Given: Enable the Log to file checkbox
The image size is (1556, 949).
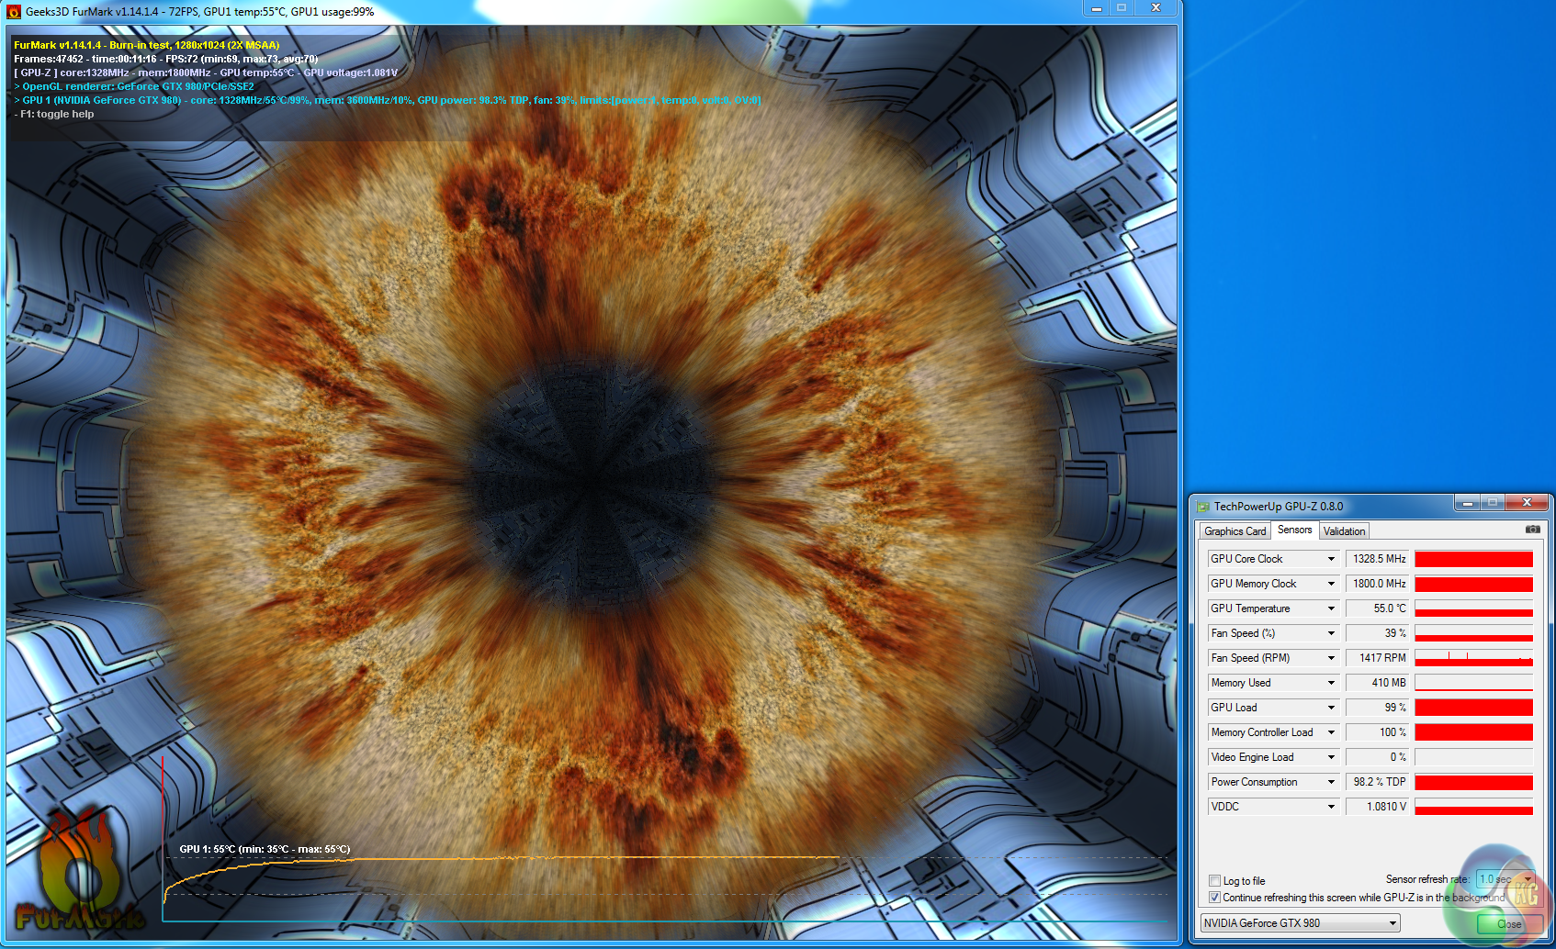Looking at the screenshot, I should tap(1215, 881).
